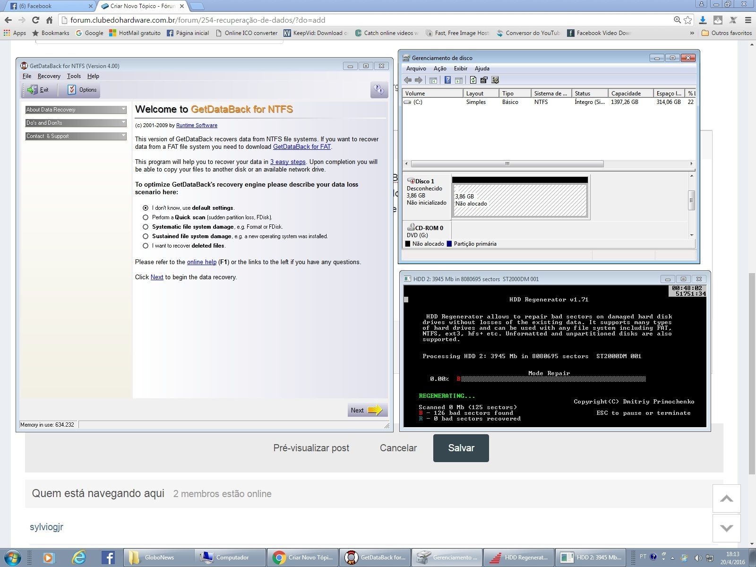
Task: Click Chrome back arrow
Action: click(x=8, y=20)
